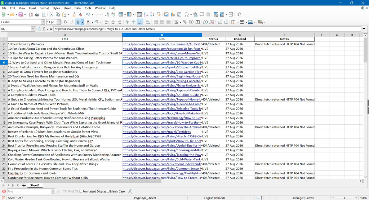
Task: Clone formatting with the paintbrush icon
Action: [74, 14]
